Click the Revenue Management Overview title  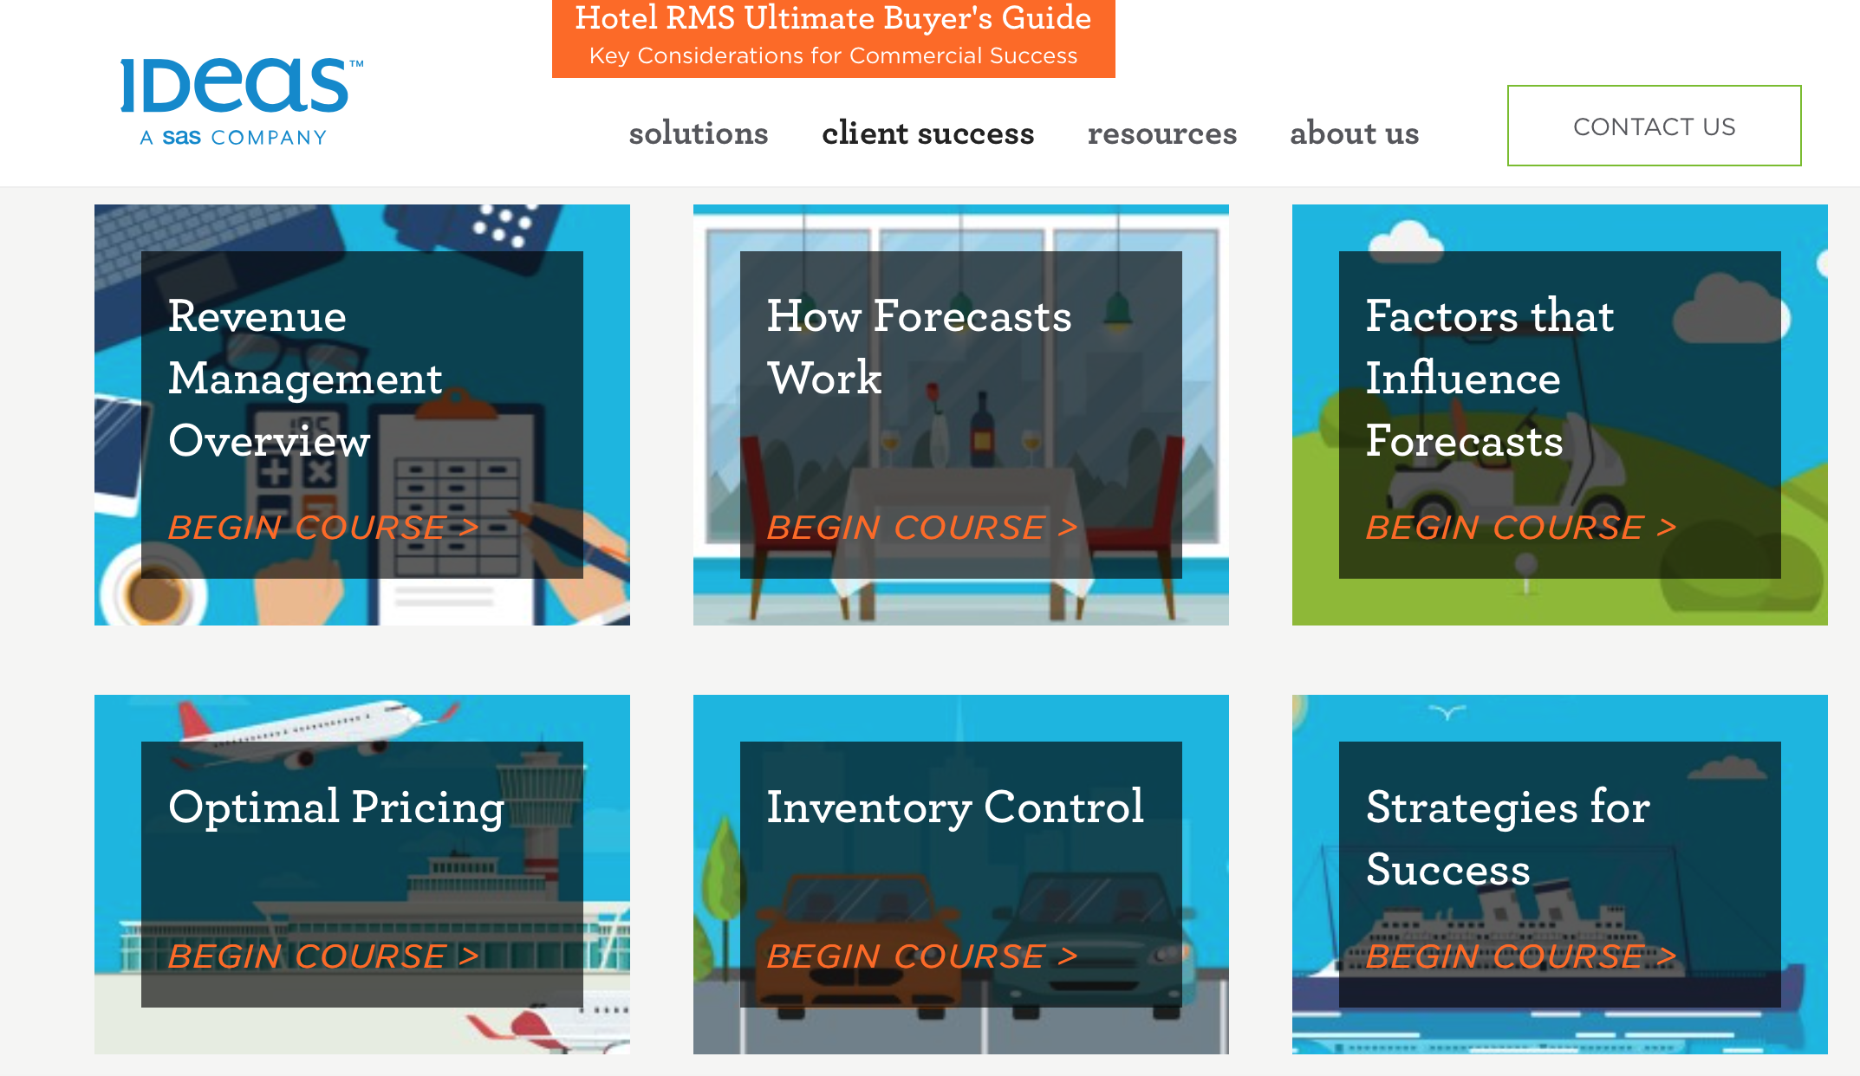point(305,379)
